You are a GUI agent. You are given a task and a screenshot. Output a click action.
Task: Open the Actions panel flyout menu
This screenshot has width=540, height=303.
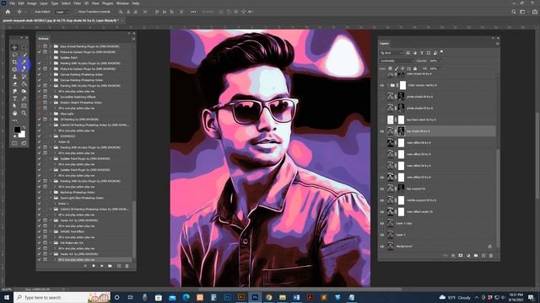(133, 39)
